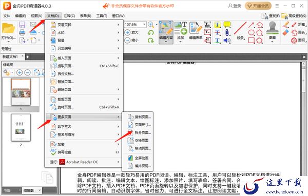Select page 2 thumbnail
308x196 pixels.
point(21,128)
